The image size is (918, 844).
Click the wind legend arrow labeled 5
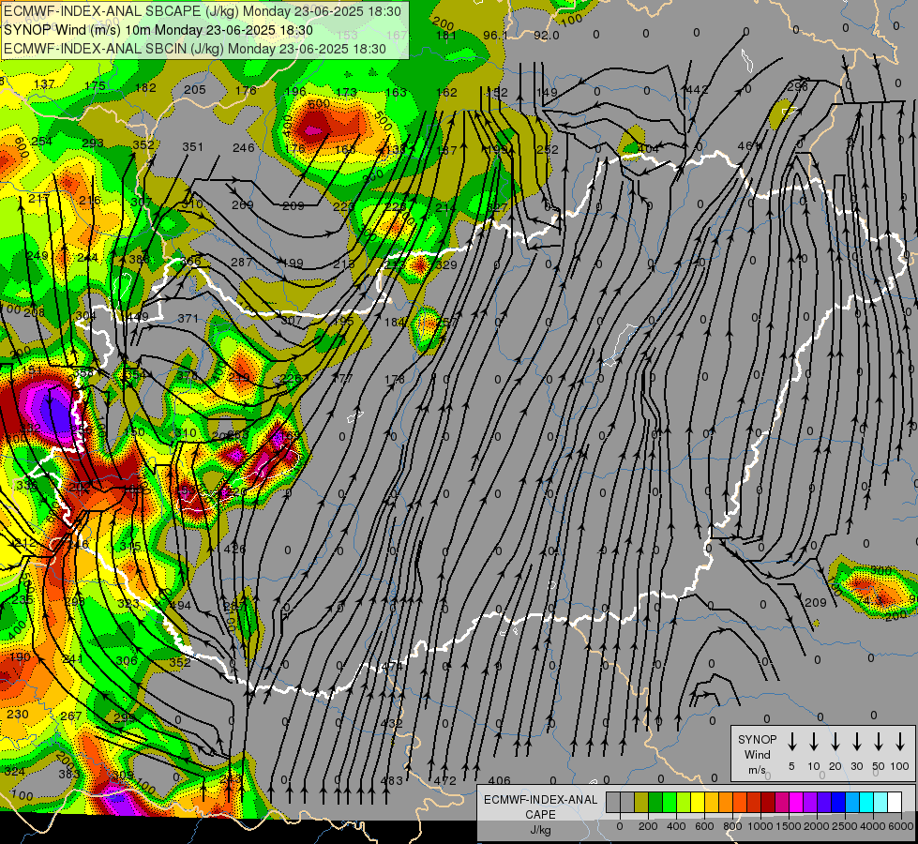click(x=791, y=742)
